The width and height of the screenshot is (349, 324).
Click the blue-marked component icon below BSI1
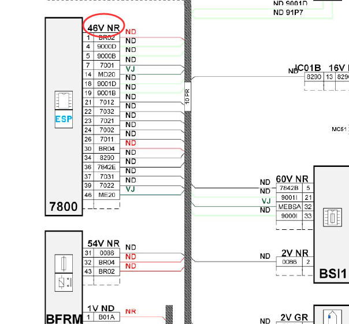[x=332, y=316]
